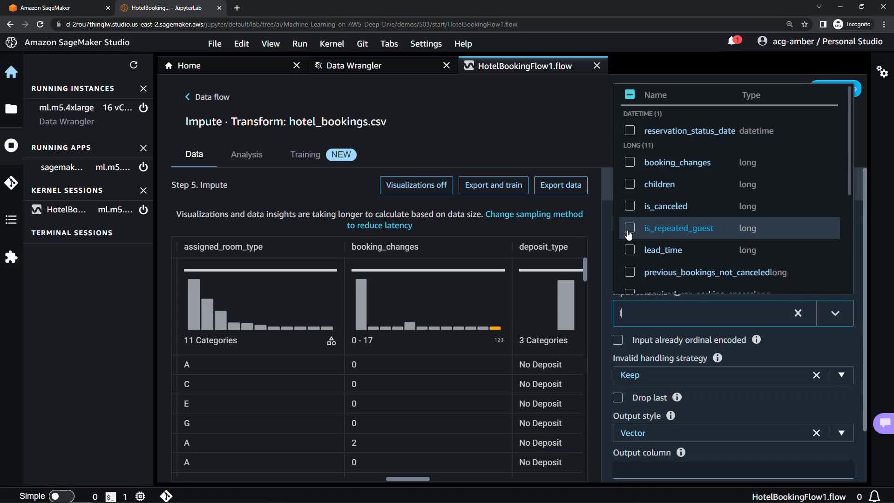The height and width of the screenshot is (503, 894).
Task: Open the Output style Vector dropdown
Action: point(841,433)
